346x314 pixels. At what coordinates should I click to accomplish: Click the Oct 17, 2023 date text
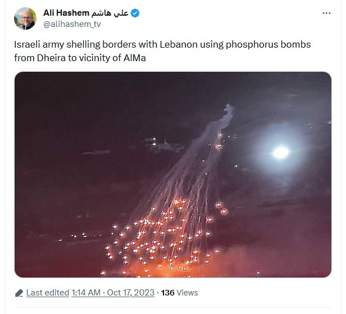pos(131,293)
